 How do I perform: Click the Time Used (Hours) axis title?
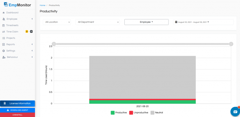coord(46,75)
